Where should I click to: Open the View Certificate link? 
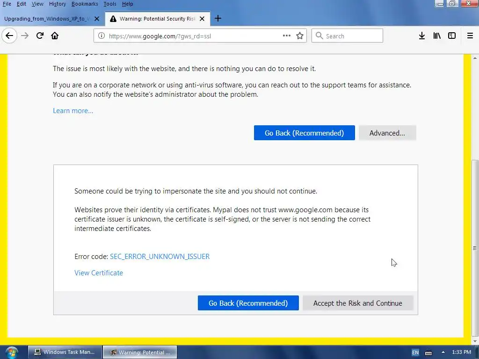[99, 273]
